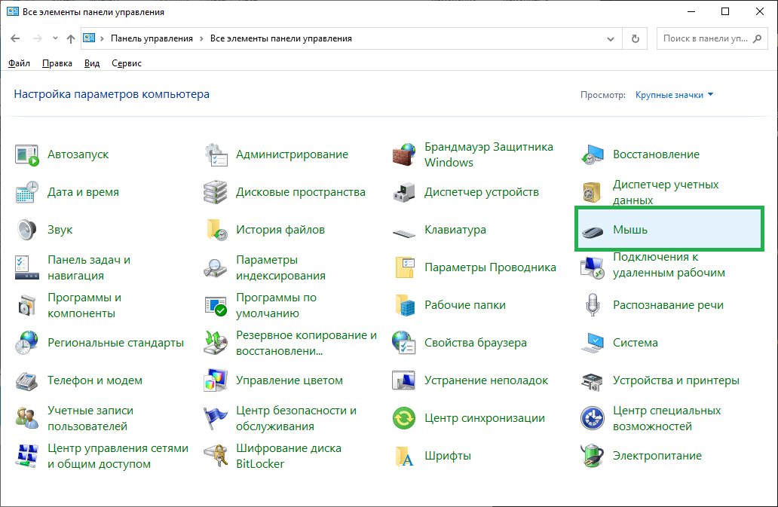Click the Back navigation arrow
Viewport: 778px width, 507px height.
(x=15, y=38)
